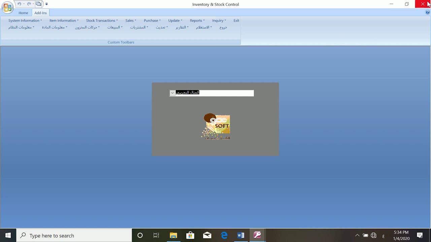Click the Access app taskbar icon
Screen dimensions: 431x242
[x=258, y=235]
